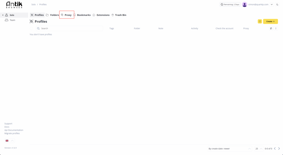Viewport: 283px width, 155px height.
Task: Click the yellow Create button
Action: tap(270, 21)
